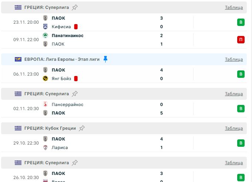This screenshot has height=182, width=252.
Task: Click the Greek flag beside Кубок Греции
Action: coord(18,128)
